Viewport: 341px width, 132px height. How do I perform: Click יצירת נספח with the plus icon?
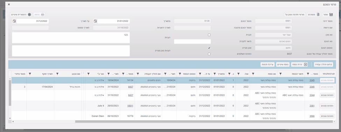(299, 64)
